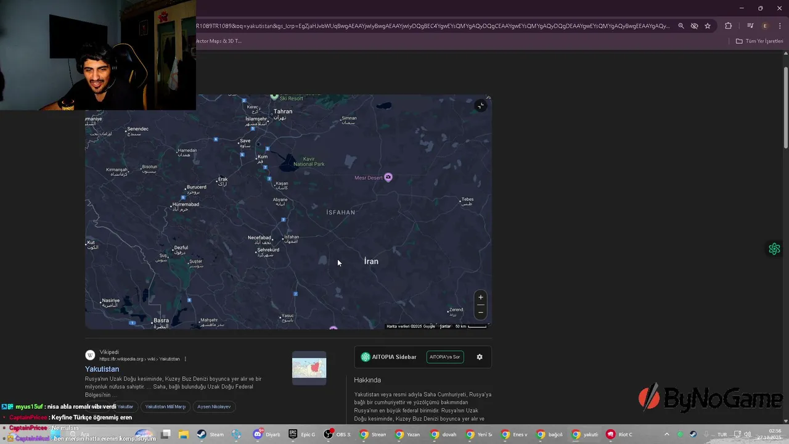789x444 pixels.
Task: Open the Chrome profile avatar
Action: point(765,26)
